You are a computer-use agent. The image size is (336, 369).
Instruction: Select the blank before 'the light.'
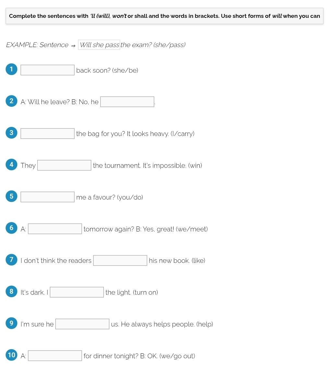tap(77, 292)
